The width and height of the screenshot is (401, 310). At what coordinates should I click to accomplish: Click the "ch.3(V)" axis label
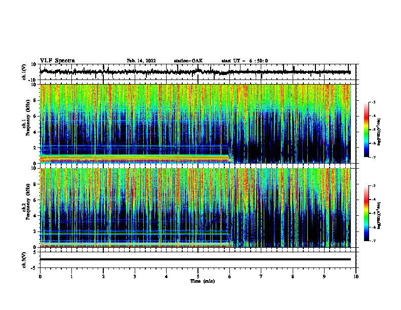[24, 260]
